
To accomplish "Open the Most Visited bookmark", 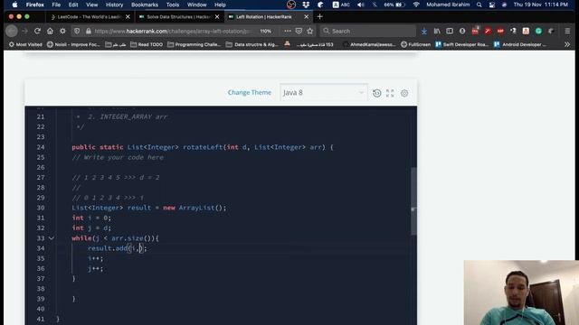I will pyautogui.click(x=25, y=44).
